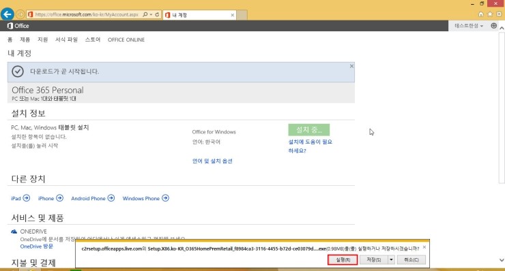The height and width of the screenshot is (271, 505).
Task: Click 취소(C) to cancel download
Action: pyautogui.click(x=412, y=259)
